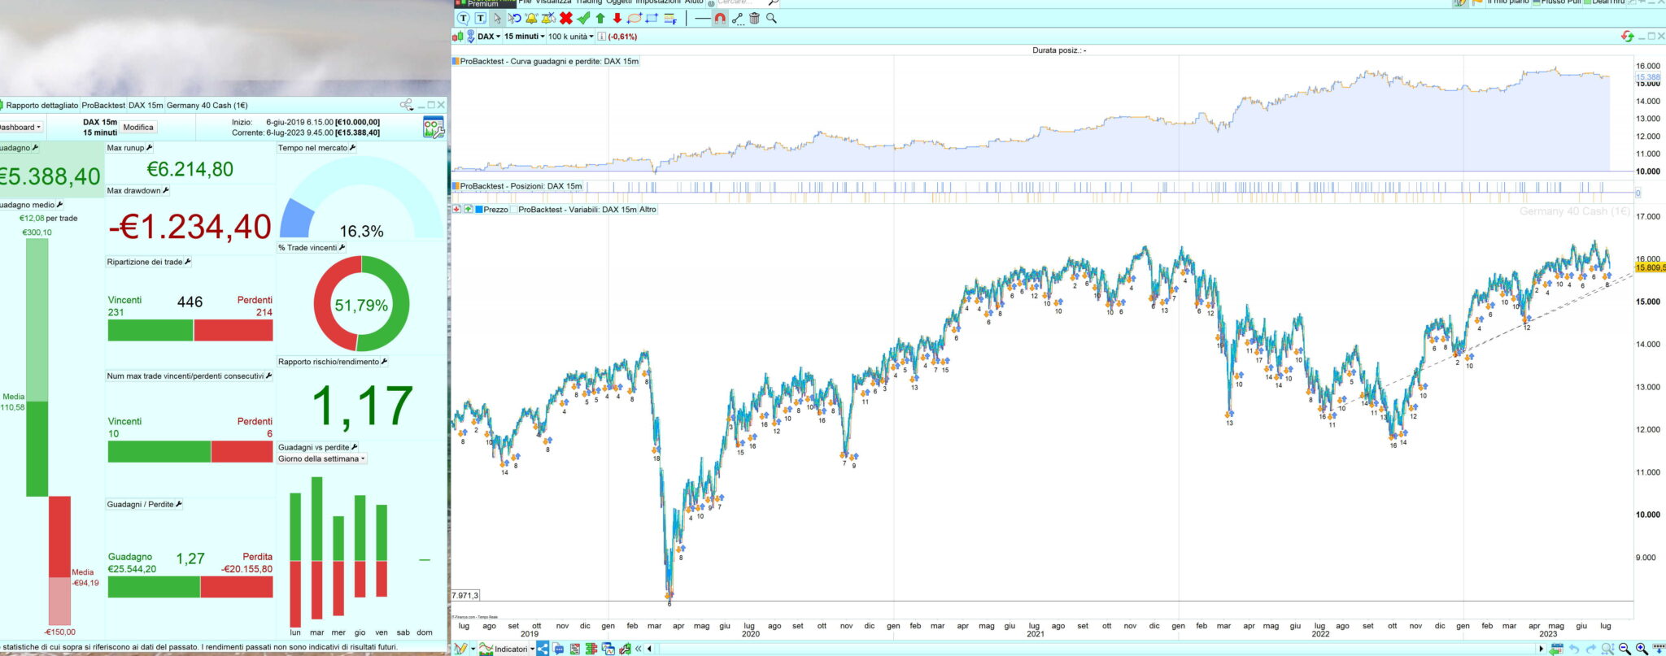Click the bell-with-cursor alert tool
The height and width of the screenshot is (656, 1666).
548,18
